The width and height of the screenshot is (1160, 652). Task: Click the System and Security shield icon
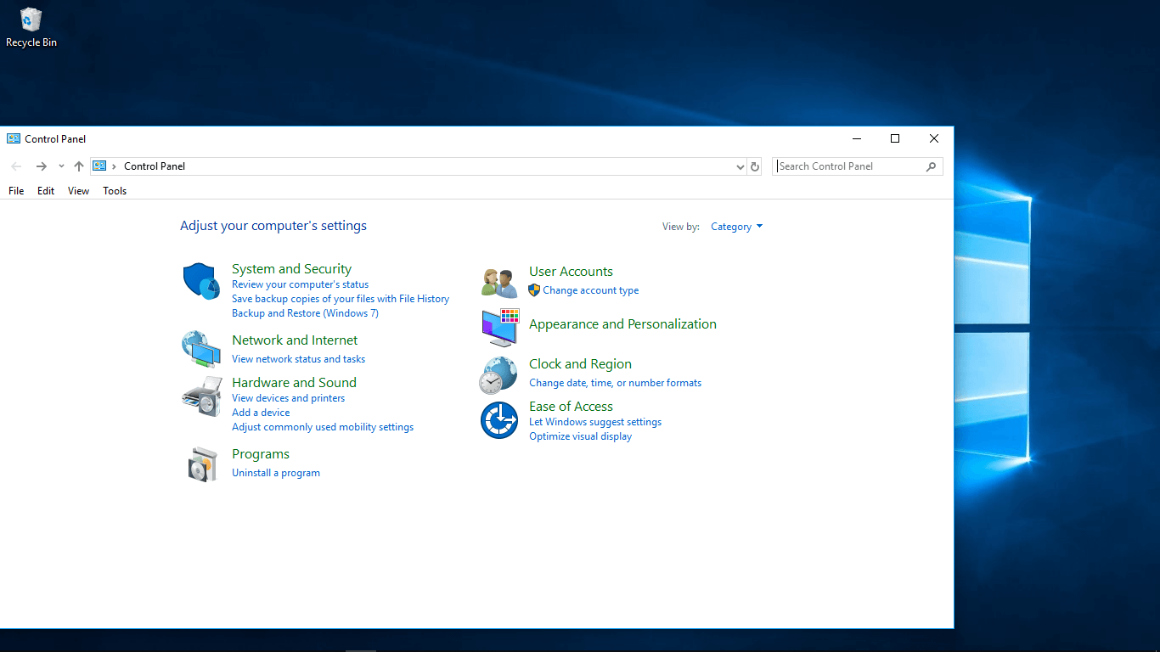pos(201,281)
